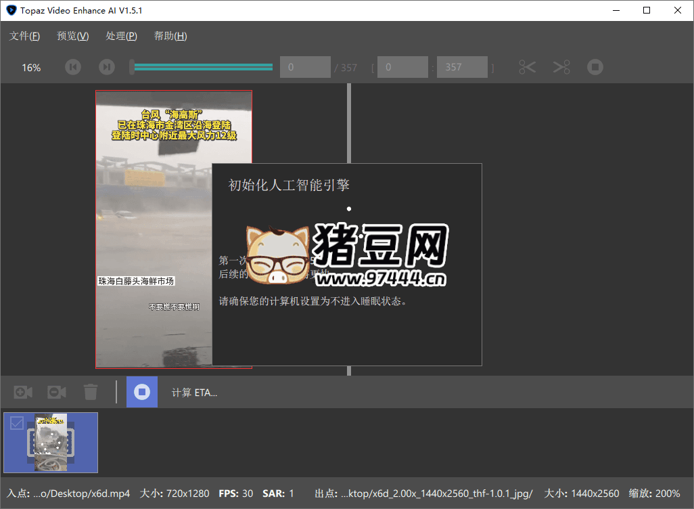Open the 处理(P) menu

pyautogui.click(x=122, y=36)
